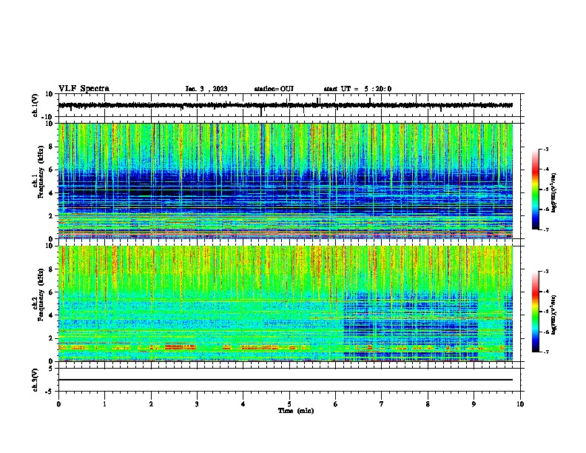The height and width of the screenshot is (453, 586).
Task: Click the "-3" label on ch.1 color scale
Action: [546, 150]
